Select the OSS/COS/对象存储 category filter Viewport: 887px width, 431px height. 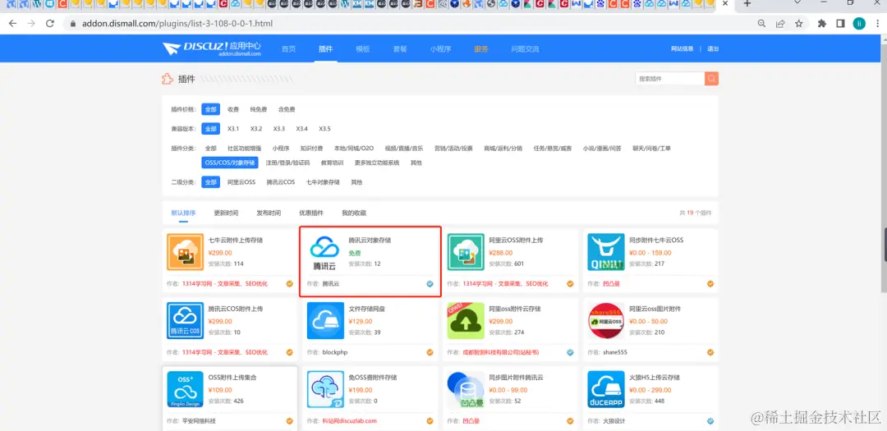230,163
